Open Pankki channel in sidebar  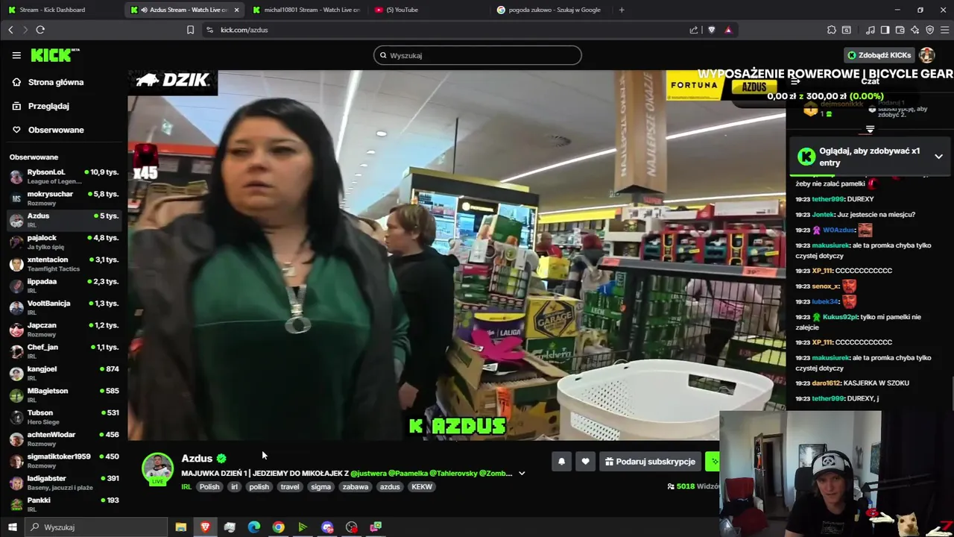[x=63, y=504]
